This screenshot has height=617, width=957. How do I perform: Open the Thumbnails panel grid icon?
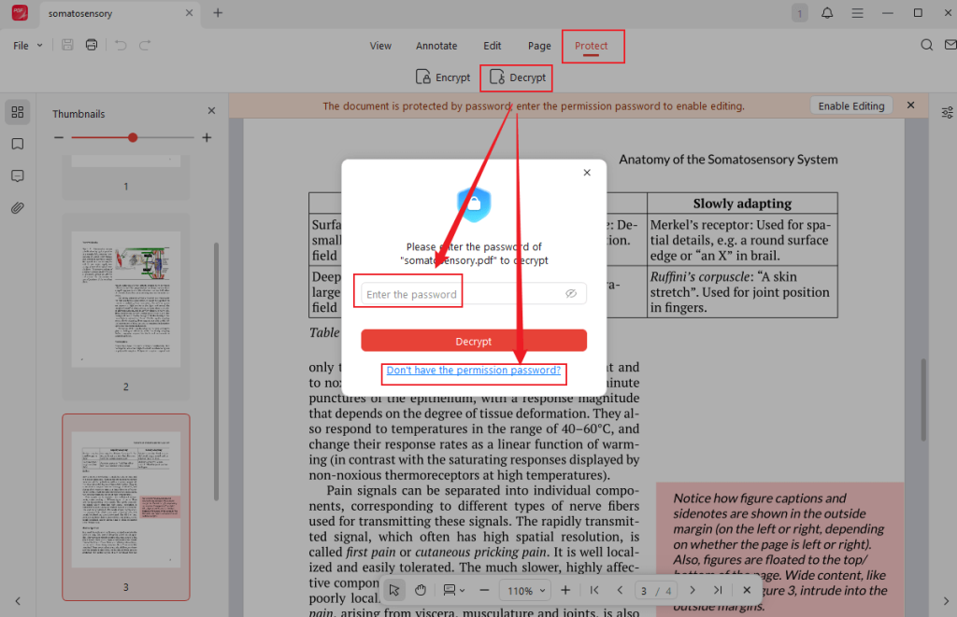pyautogui.click(x=17, y=111)
